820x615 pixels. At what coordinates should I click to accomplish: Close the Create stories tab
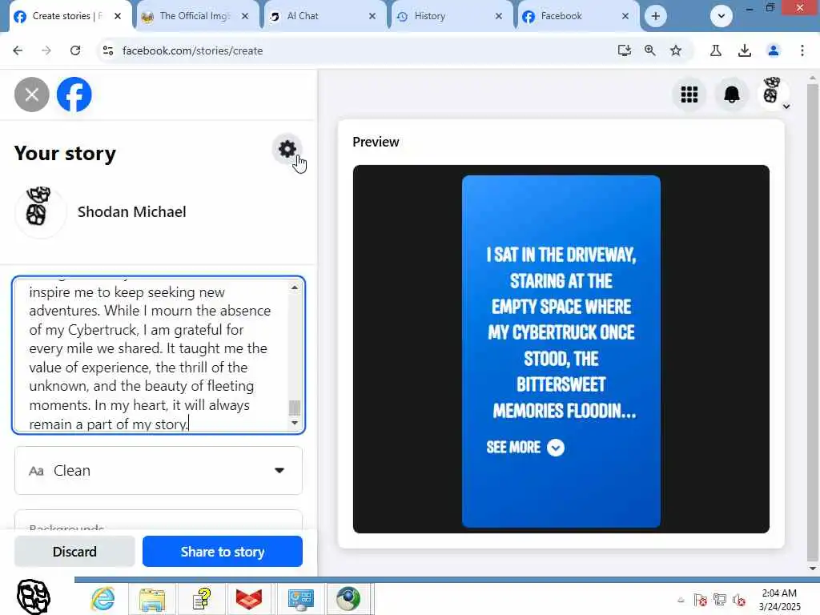coord(118,16)
